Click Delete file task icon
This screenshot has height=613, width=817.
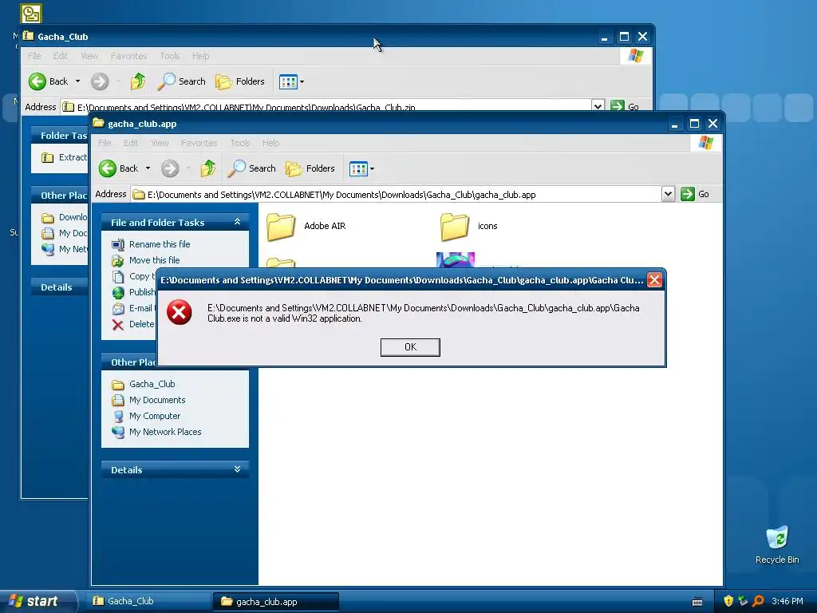[118, 325]
